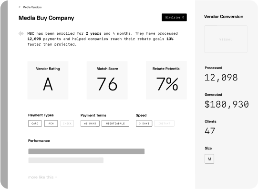Image resolution: width=258 pixels, height=189 pixels.
Task: Select the 60 DAYS payment term
Action: (x=90, y=123)
